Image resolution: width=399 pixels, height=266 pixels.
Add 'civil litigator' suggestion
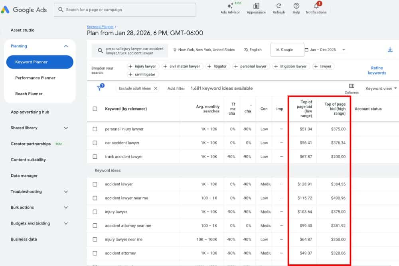[x=143, y=74]
